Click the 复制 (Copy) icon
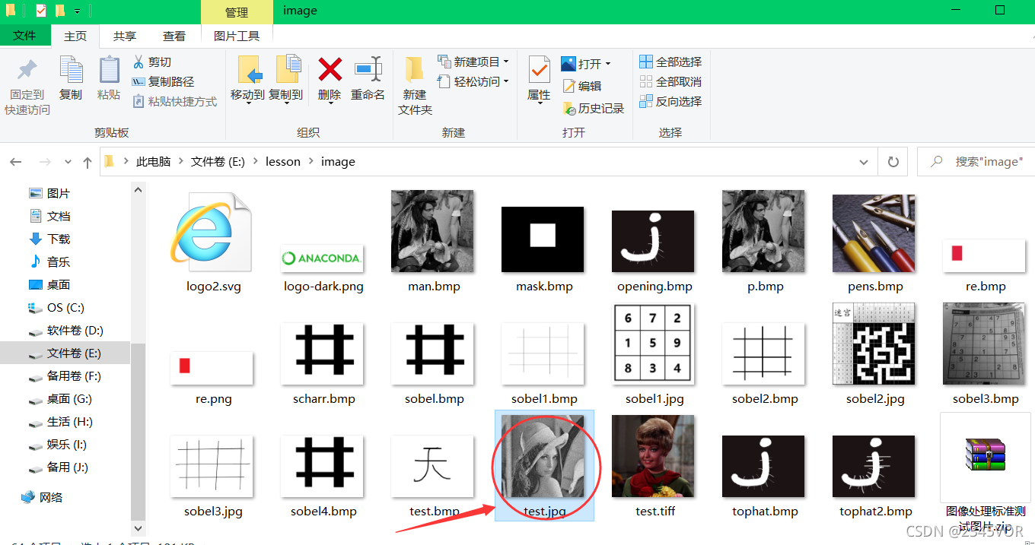The width and height of the screenshot is (1035, 545). click(71, 80)
